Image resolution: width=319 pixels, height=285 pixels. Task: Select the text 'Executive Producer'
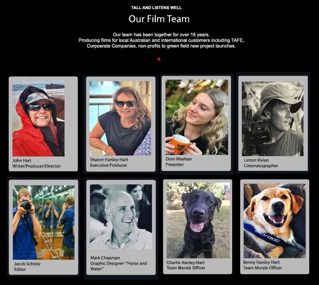pos(108,165)
